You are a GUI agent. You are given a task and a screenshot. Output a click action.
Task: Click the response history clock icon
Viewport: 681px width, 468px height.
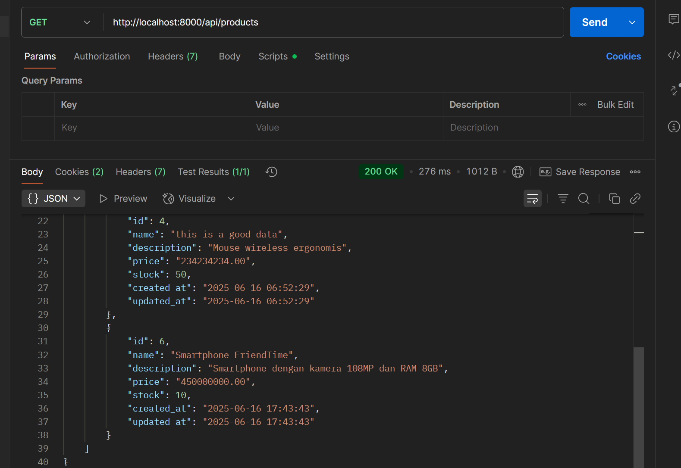click(271, 172)
